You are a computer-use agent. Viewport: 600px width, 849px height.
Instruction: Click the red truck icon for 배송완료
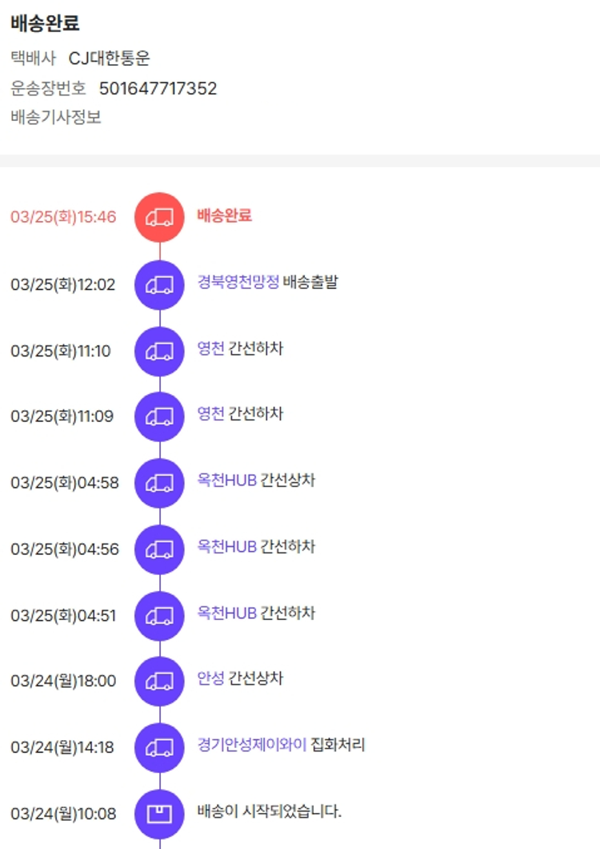point(159,217)
